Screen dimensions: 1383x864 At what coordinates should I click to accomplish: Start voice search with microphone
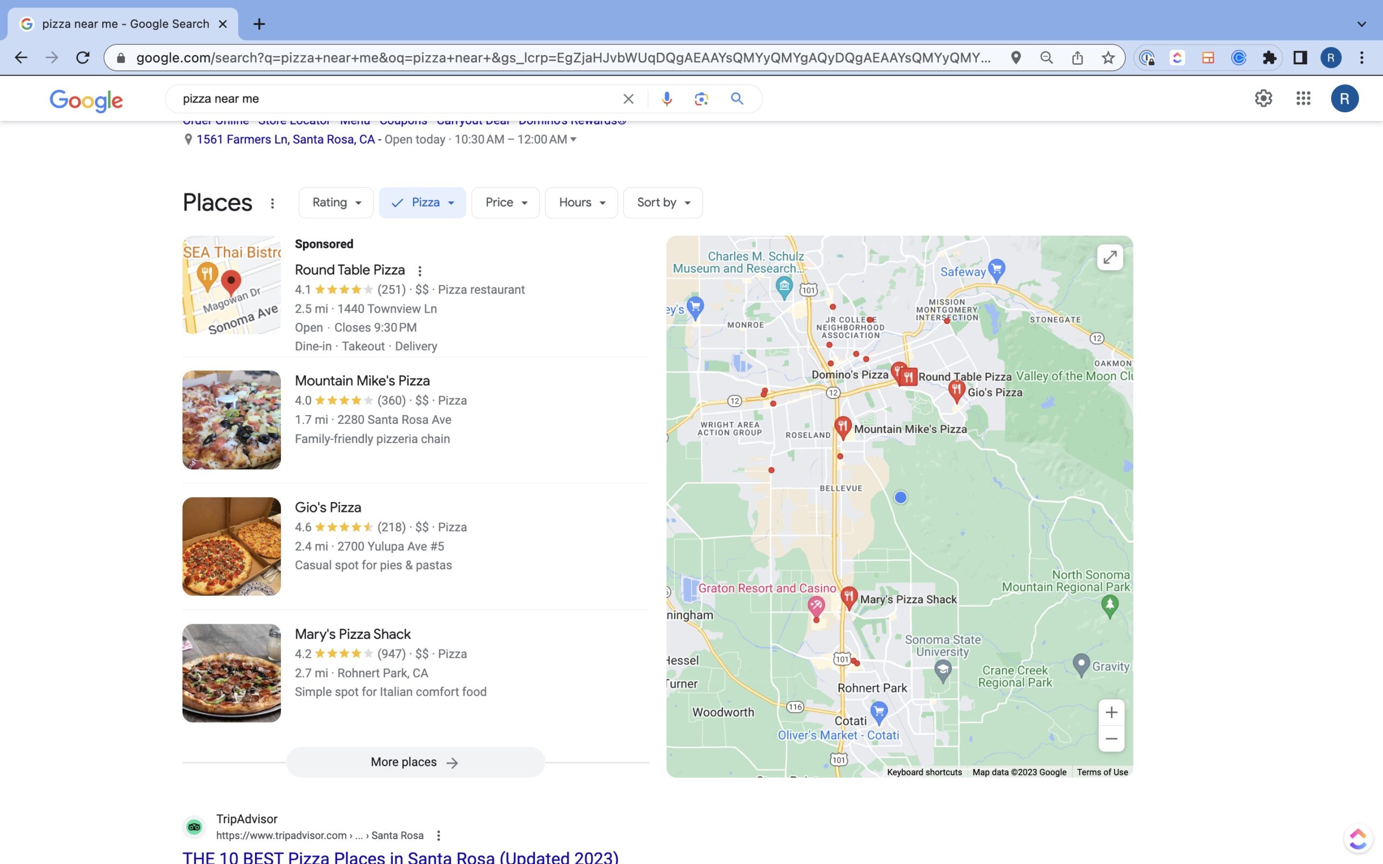tap(666, 99)
